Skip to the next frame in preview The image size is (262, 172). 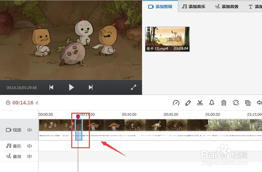point(91,87)
